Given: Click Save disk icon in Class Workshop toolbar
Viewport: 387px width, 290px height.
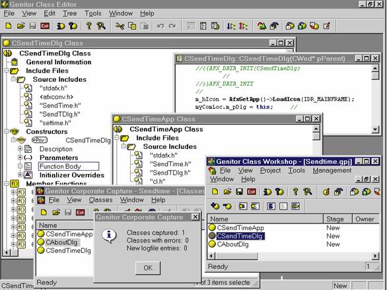Looking at the screenshot, I should [240, 191].
